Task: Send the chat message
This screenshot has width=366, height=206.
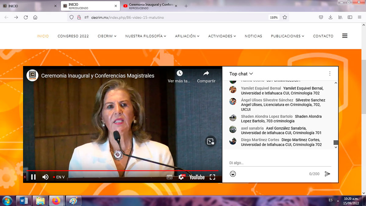Action: coord(327,174)
